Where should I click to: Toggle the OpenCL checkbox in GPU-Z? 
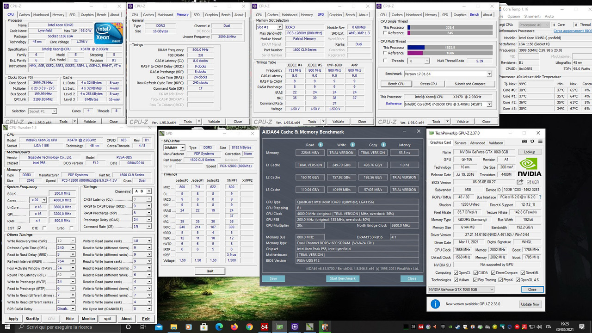[456, 272]
